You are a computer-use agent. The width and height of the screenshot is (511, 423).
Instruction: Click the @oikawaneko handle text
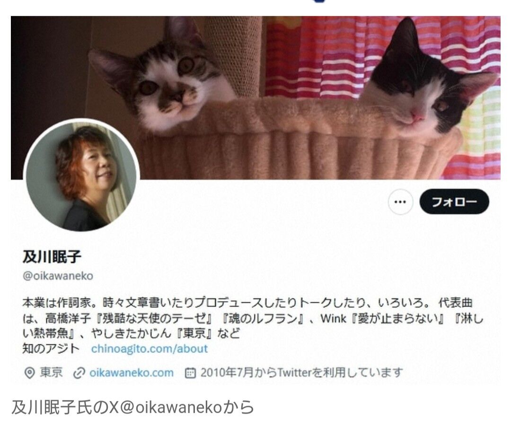[58, 276]
